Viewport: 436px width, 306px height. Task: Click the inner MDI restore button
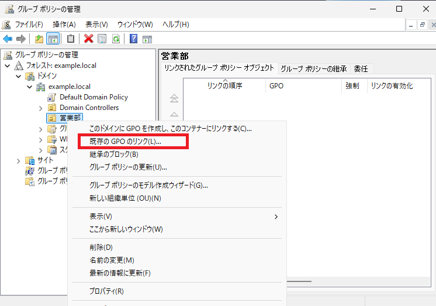click(x=422, y=25)
